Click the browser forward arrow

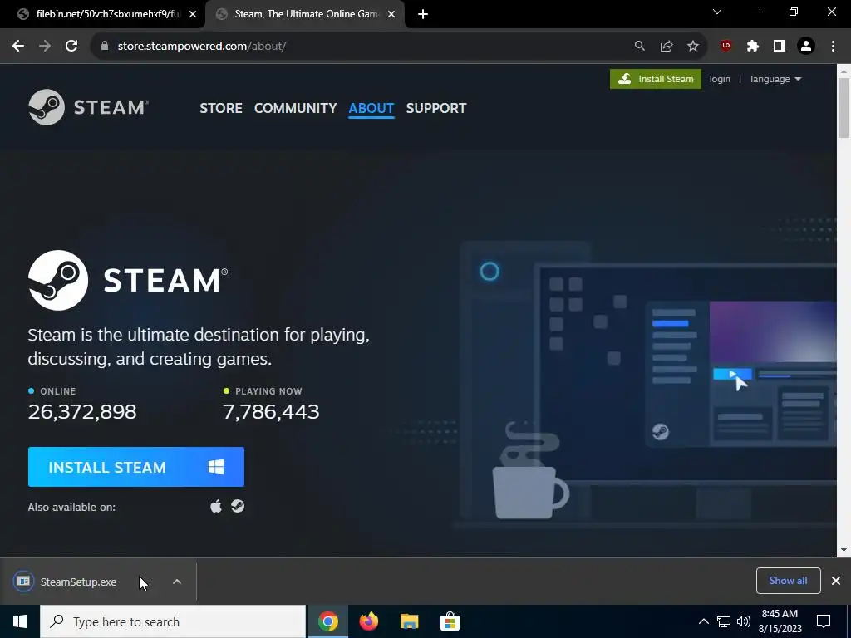(x=45, y=47)
